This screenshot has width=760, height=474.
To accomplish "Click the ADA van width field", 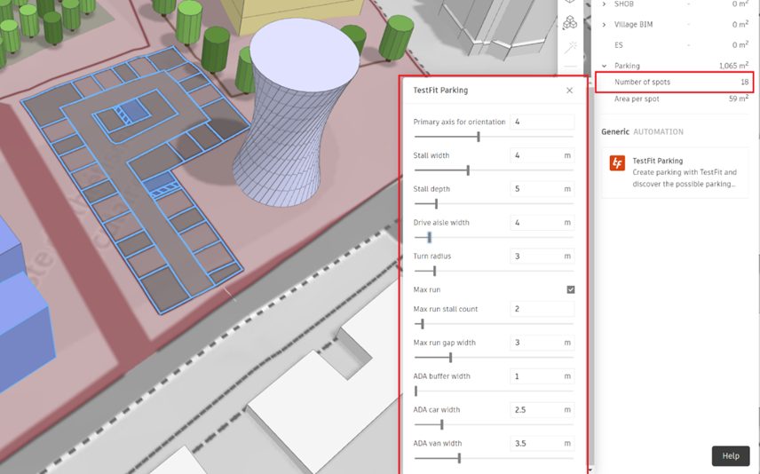I will [x=542, y=443].
